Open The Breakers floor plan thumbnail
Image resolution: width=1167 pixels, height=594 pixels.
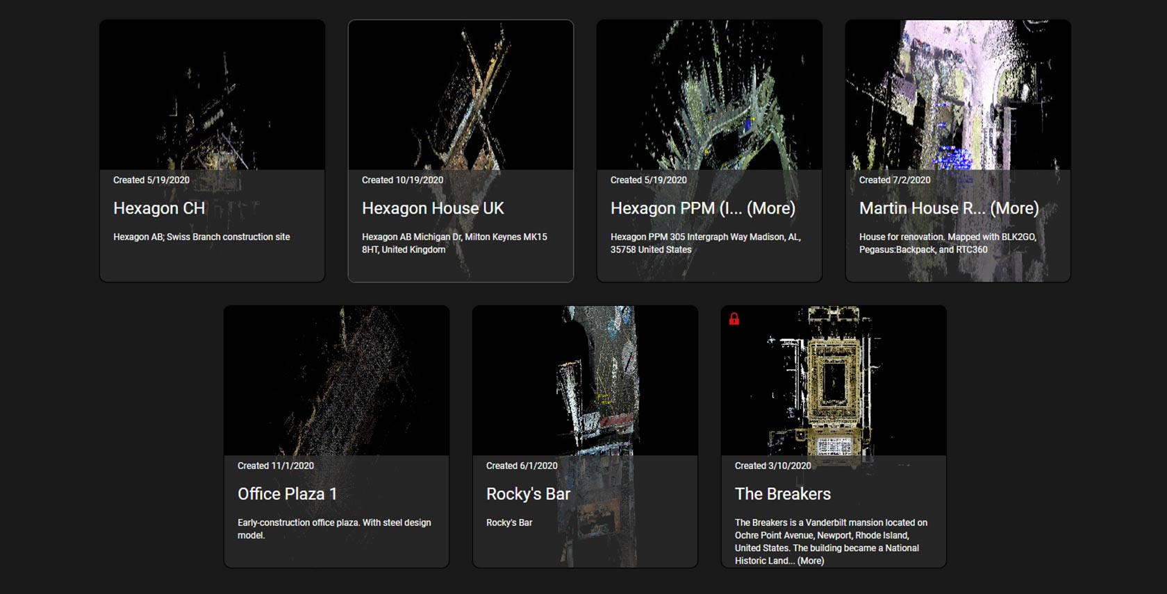[x=834, y=381]
